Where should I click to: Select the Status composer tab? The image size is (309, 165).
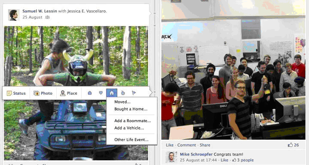coord(16,93)
